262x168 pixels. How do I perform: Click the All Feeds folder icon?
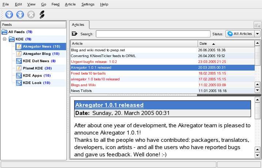click(4, 32)
